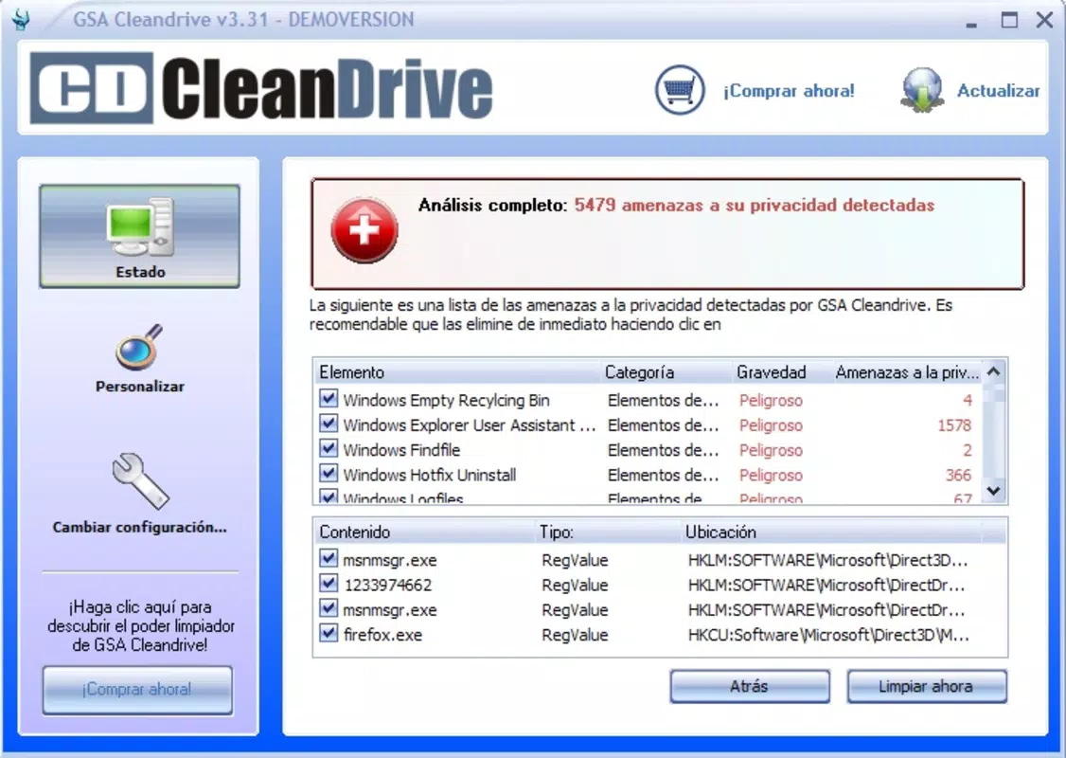Sort by Amenazas a la priv... header
This screenshot has width=1066, height=758.
tap(906, 372)
